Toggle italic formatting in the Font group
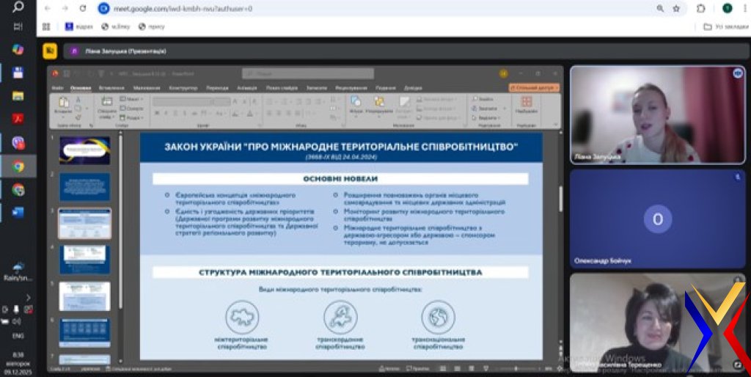 [x=166, y=113]
